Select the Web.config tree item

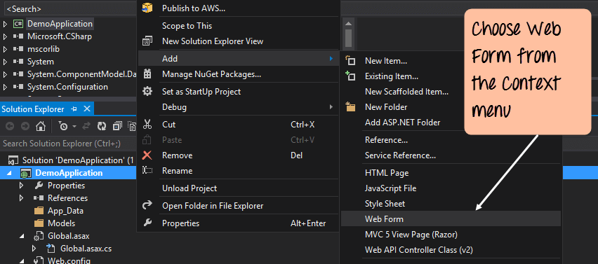(68, 260)
